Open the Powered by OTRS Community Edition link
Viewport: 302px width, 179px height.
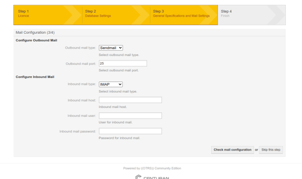[x=152, y=168]
